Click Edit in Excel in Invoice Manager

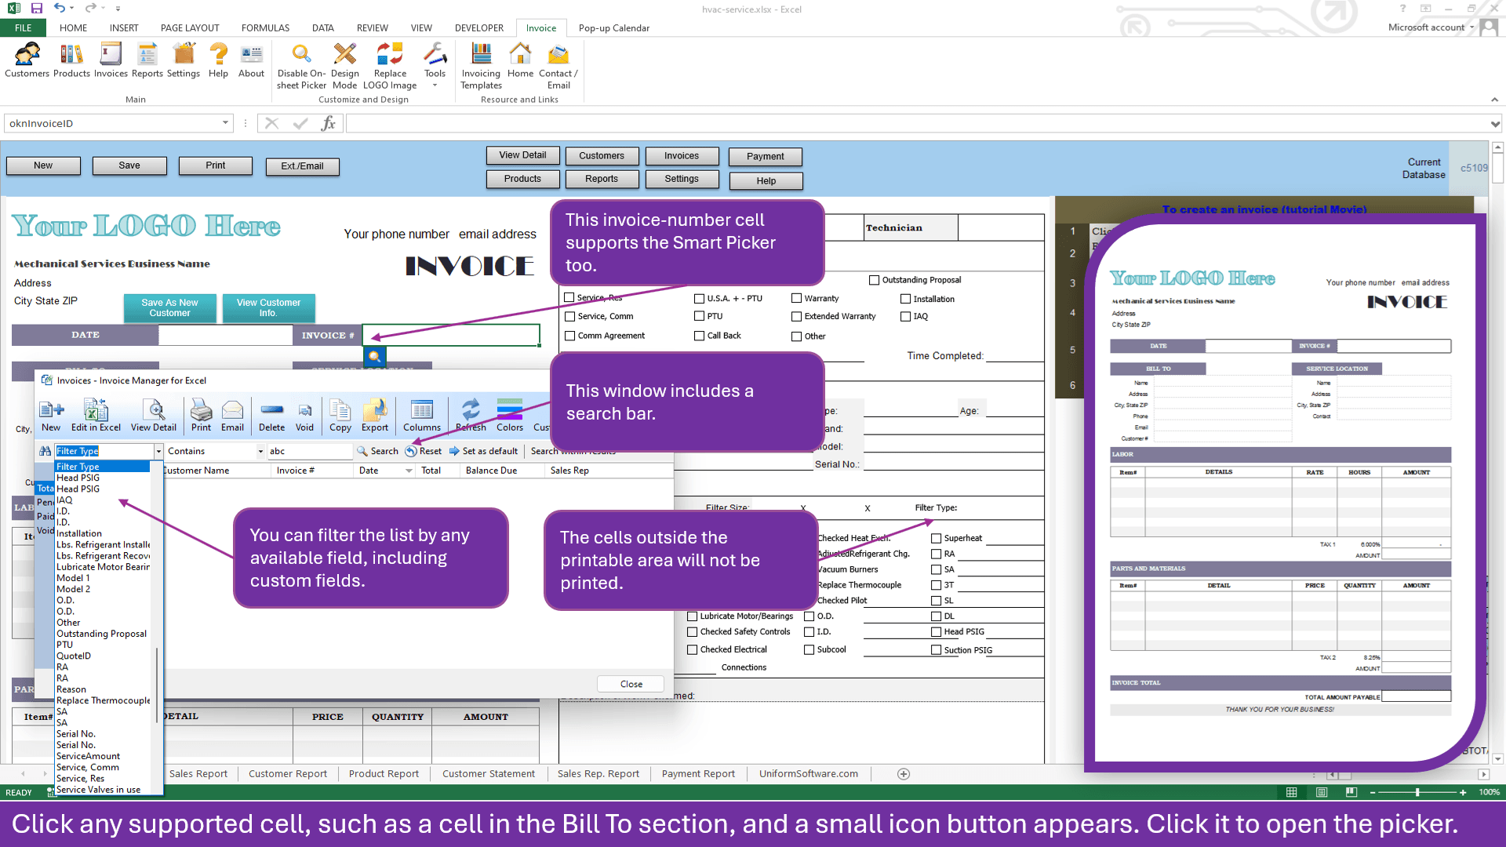(96, 416)
